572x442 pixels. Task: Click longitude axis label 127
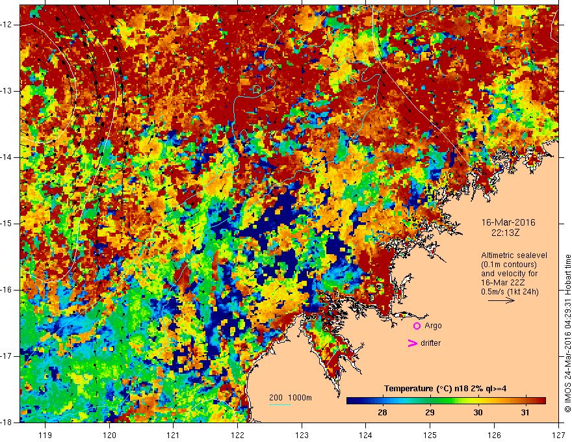tap(558, 435)
